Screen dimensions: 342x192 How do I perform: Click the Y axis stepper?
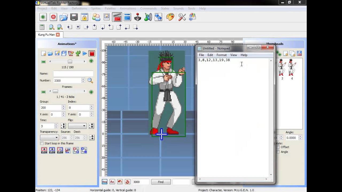[x=91, y=114]
